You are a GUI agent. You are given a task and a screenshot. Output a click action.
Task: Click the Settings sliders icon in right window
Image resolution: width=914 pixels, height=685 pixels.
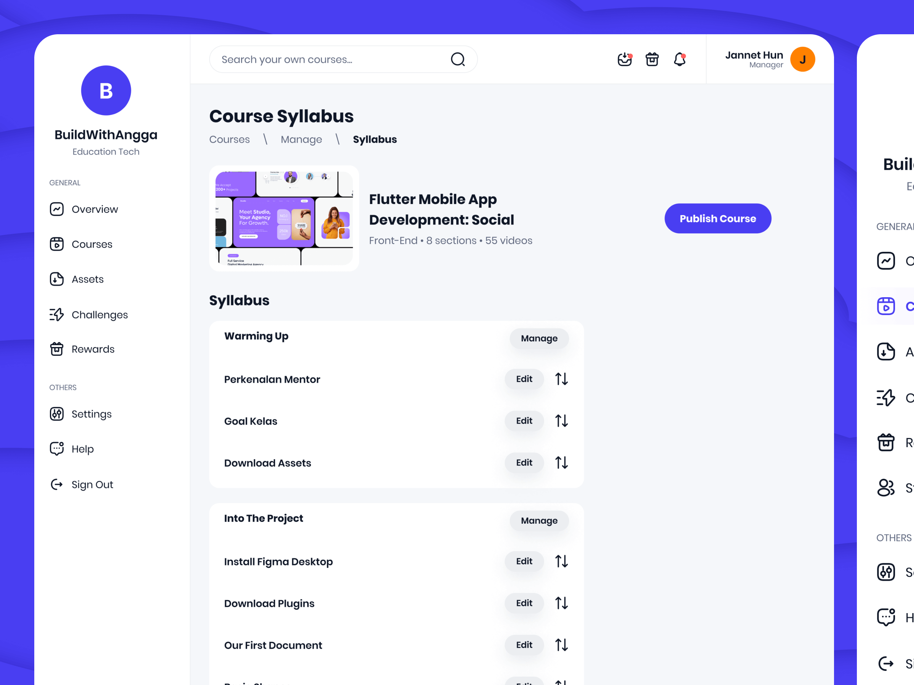[x=886, y=572]
